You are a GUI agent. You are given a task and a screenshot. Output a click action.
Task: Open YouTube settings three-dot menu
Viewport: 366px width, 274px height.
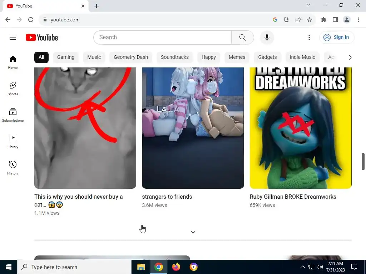[309, 37]
